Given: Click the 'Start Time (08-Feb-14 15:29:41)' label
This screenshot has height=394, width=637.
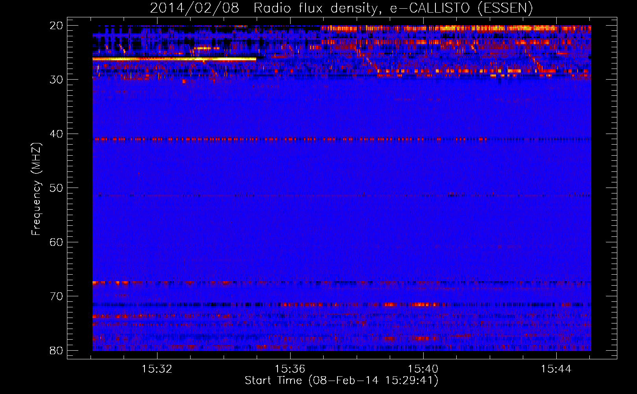Looking at the screenshot, I should click(x=341, y=381).
